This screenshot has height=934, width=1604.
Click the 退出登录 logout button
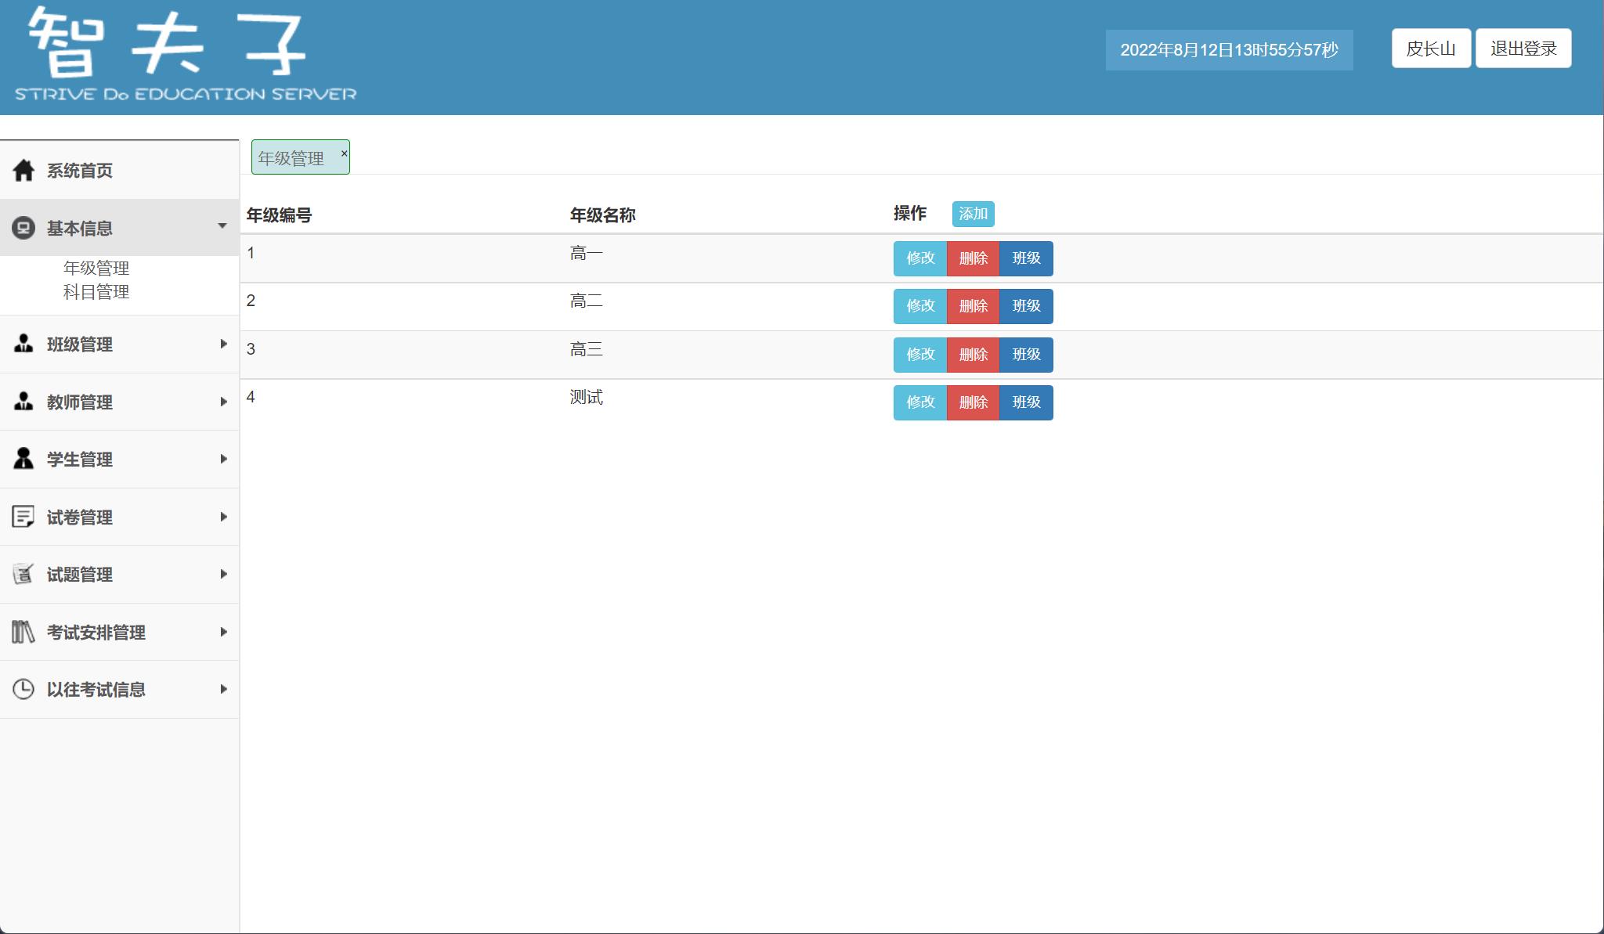[1523, 49]
